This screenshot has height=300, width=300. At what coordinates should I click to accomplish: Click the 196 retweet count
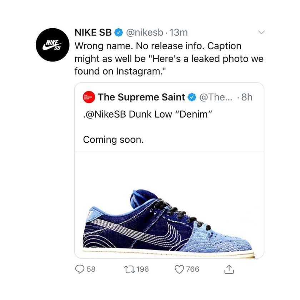click(x=142, y=269)
